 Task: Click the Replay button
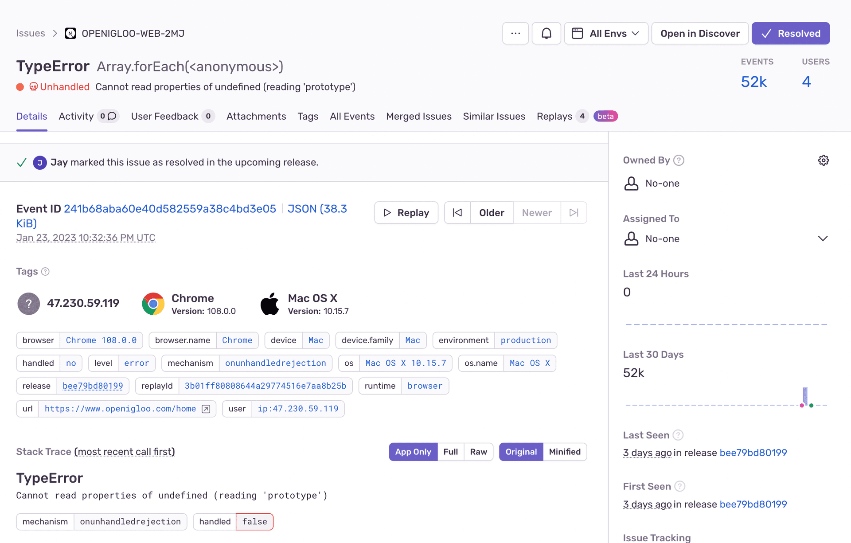(x=406, y=213)
